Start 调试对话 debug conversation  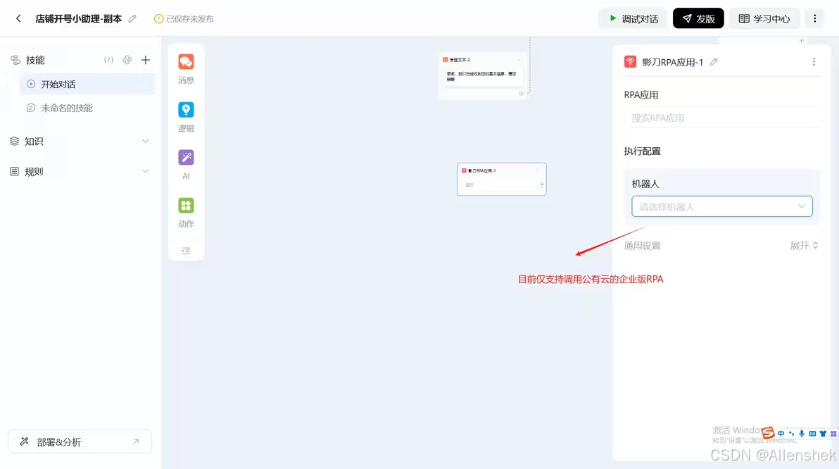point(633,19)
